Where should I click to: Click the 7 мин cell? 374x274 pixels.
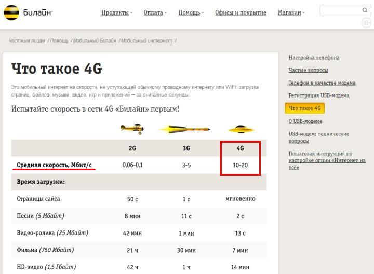click(x=240, y=250)
